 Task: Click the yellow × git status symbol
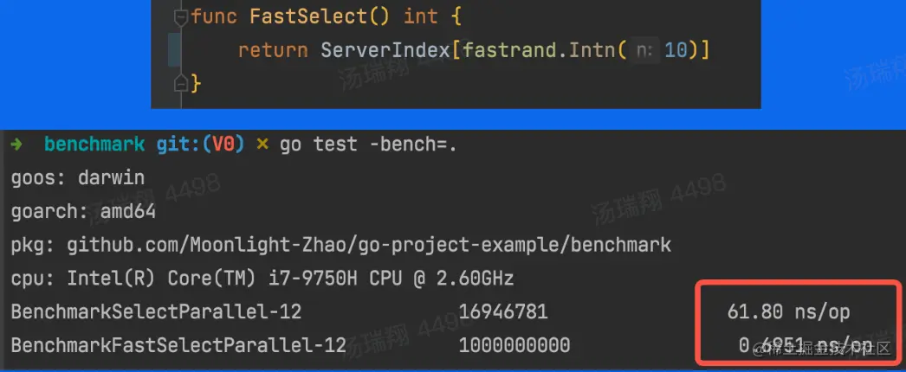click(x=262, y=144)
